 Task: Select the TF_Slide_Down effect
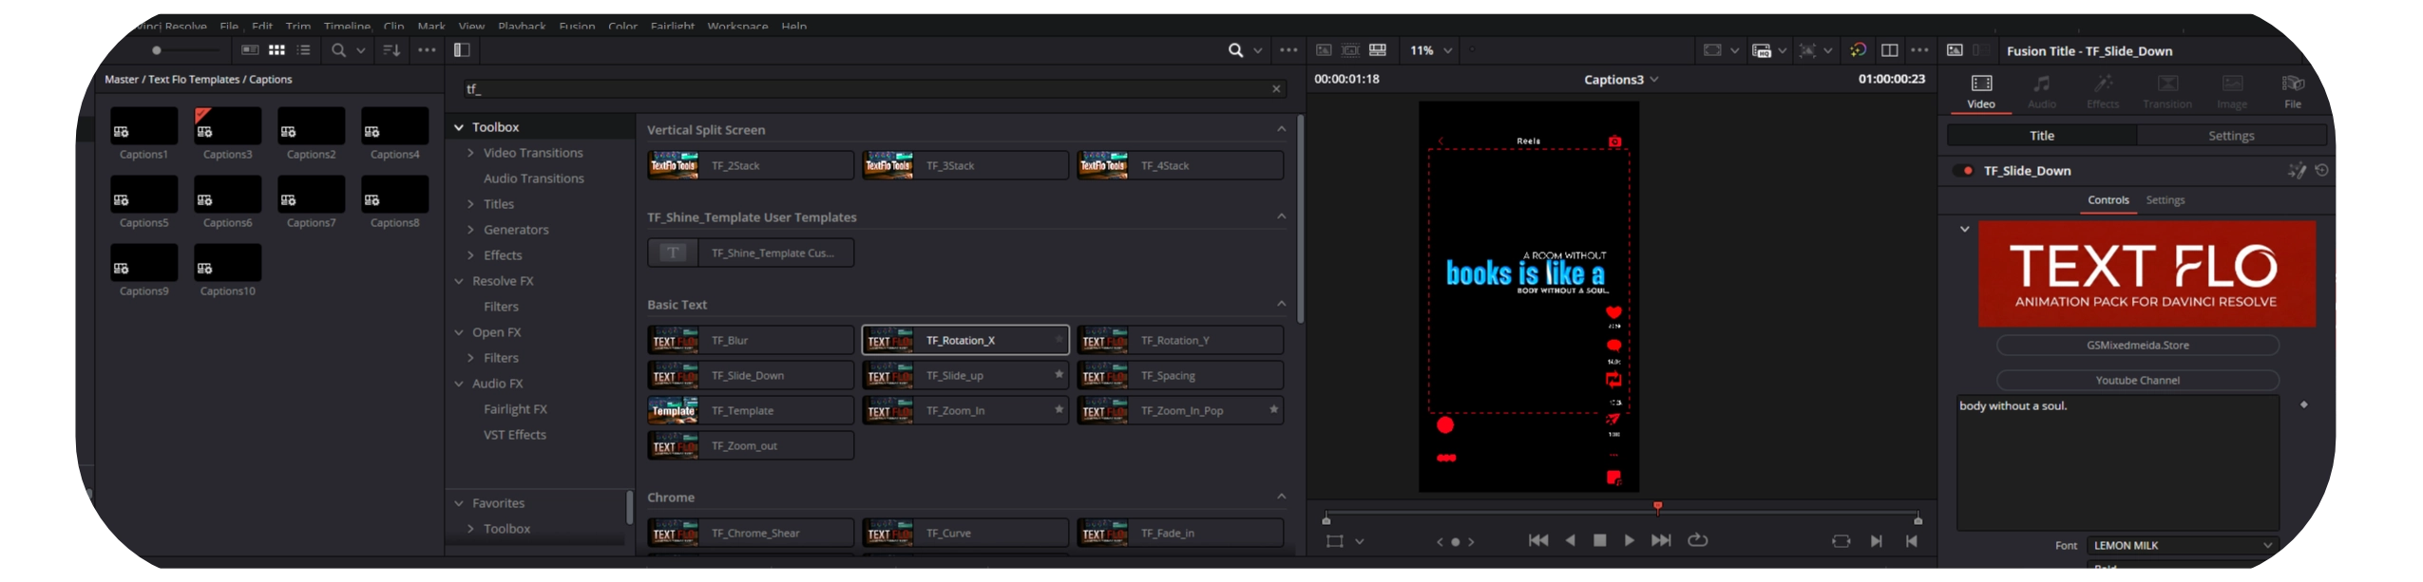tap(751, 375)
